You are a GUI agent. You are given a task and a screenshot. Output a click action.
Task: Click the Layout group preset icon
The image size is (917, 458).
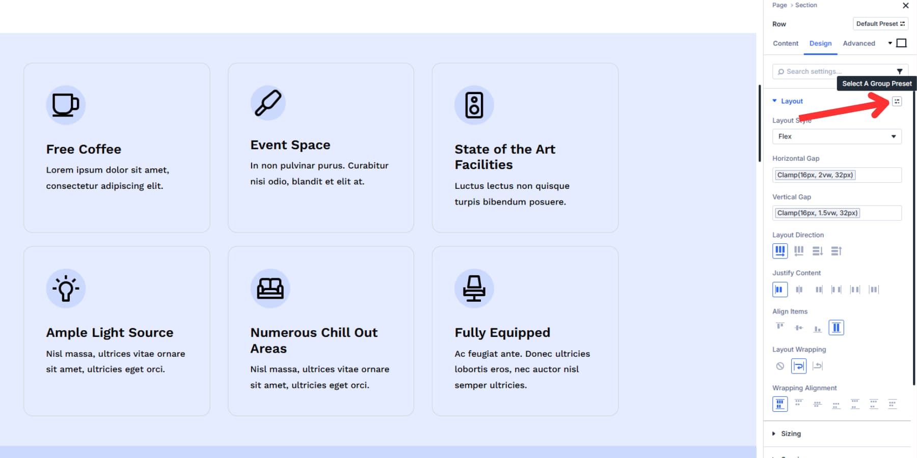[897, 101]
